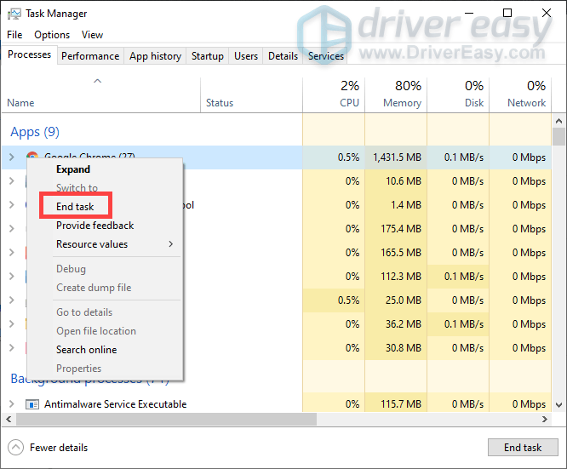Screen dimensions: 567x469
Task: Open the Details tab
Action: point(283,56)
